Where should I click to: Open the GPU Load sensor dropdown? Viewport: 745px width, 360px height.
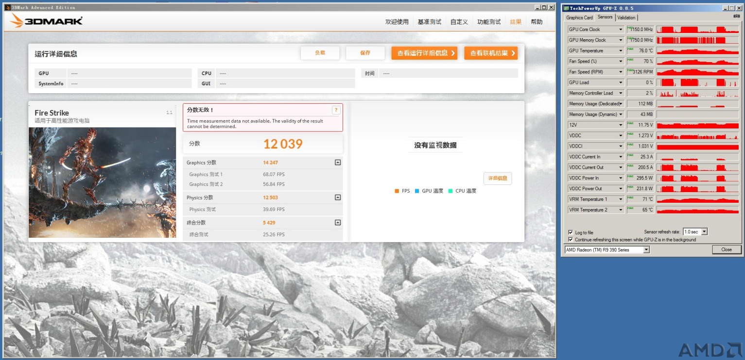[621, 82]
